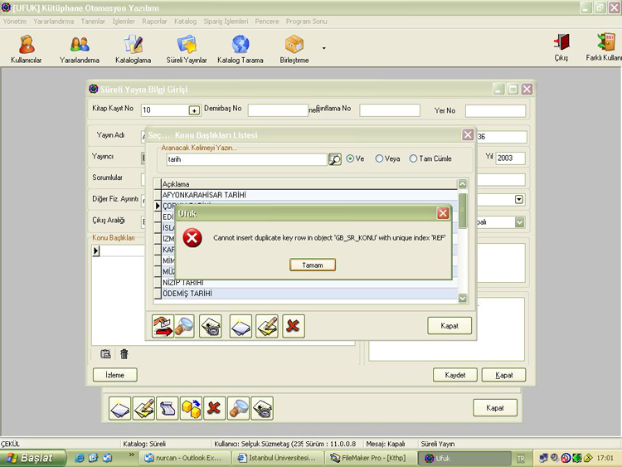Screen dimensions: 622x467
Task: Click the subject list vertical scrollbar down arrow
Action: [x=462, y=298]
